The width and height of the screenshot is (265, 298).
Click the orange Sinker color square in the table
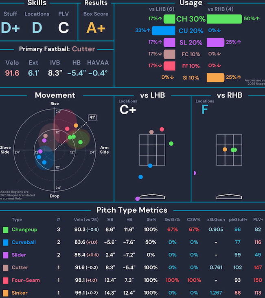click(5, 293)
